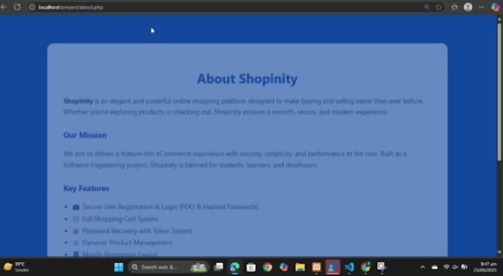Click Dynamic Product Management item
Image resolution: width=503 pixels, height=276 pixels.
[x=127, y=243]
